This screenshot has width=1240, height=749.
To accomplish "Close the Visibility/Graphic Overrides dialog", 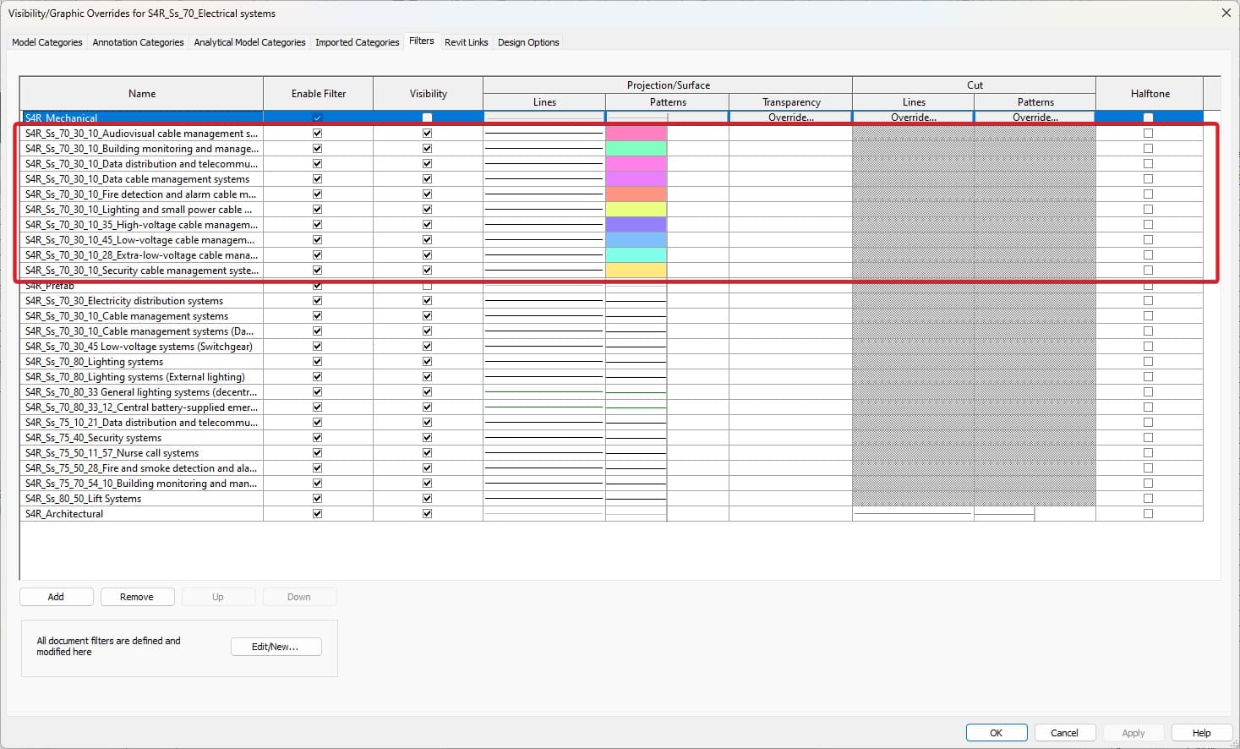I will click(1226, 13).
